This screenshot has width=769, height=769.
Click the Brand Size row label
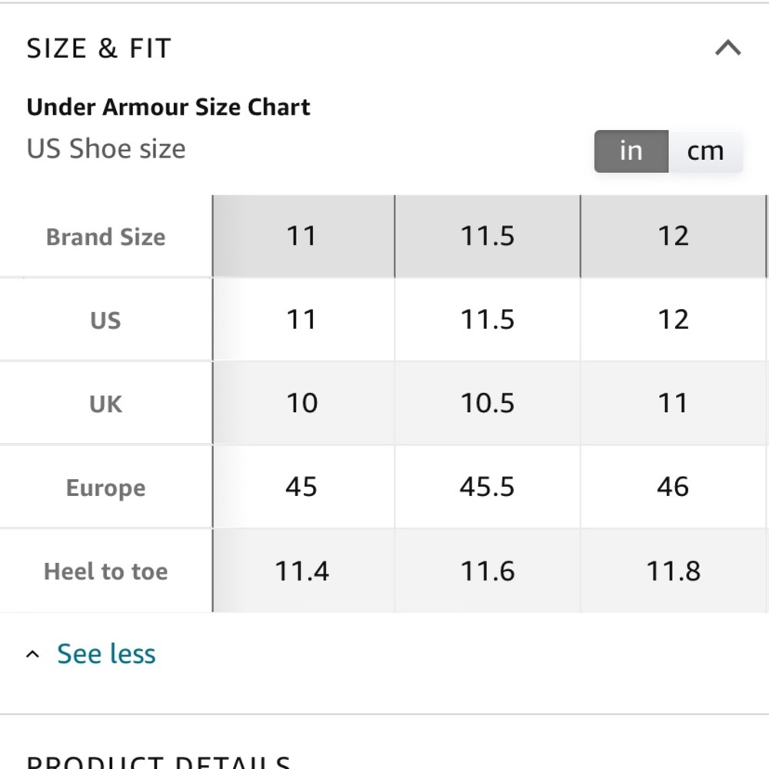(x=105, y=237)
